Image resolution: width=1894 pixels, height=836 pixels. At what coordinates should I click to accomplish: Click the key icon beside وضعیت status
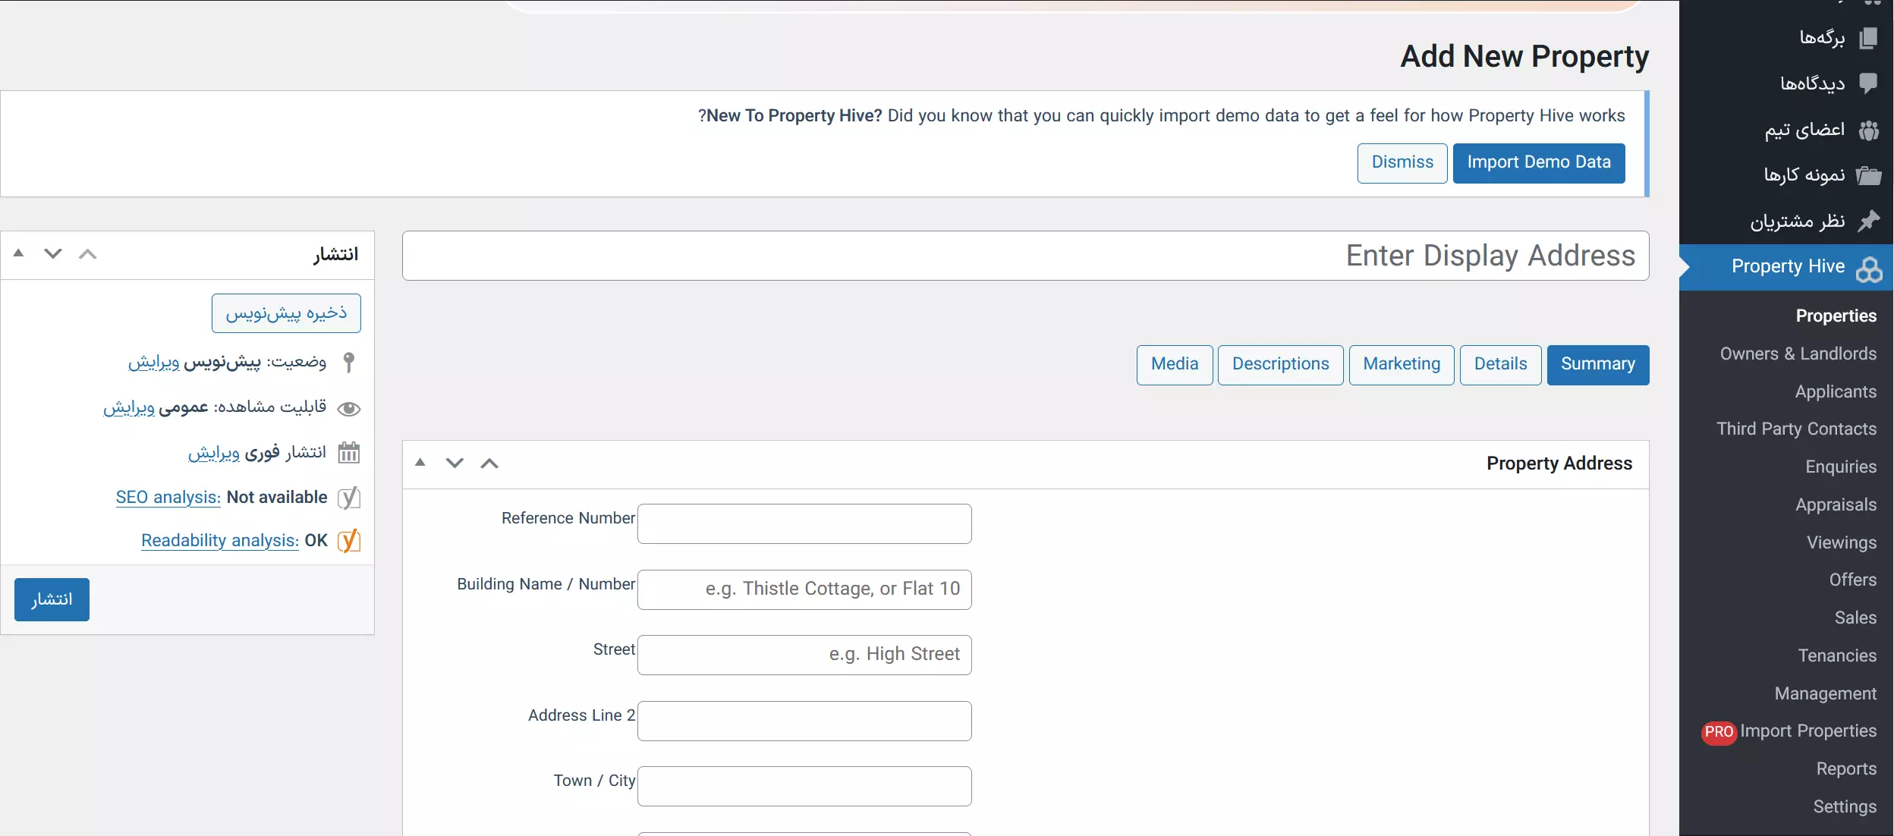click(x=349, y=363)
